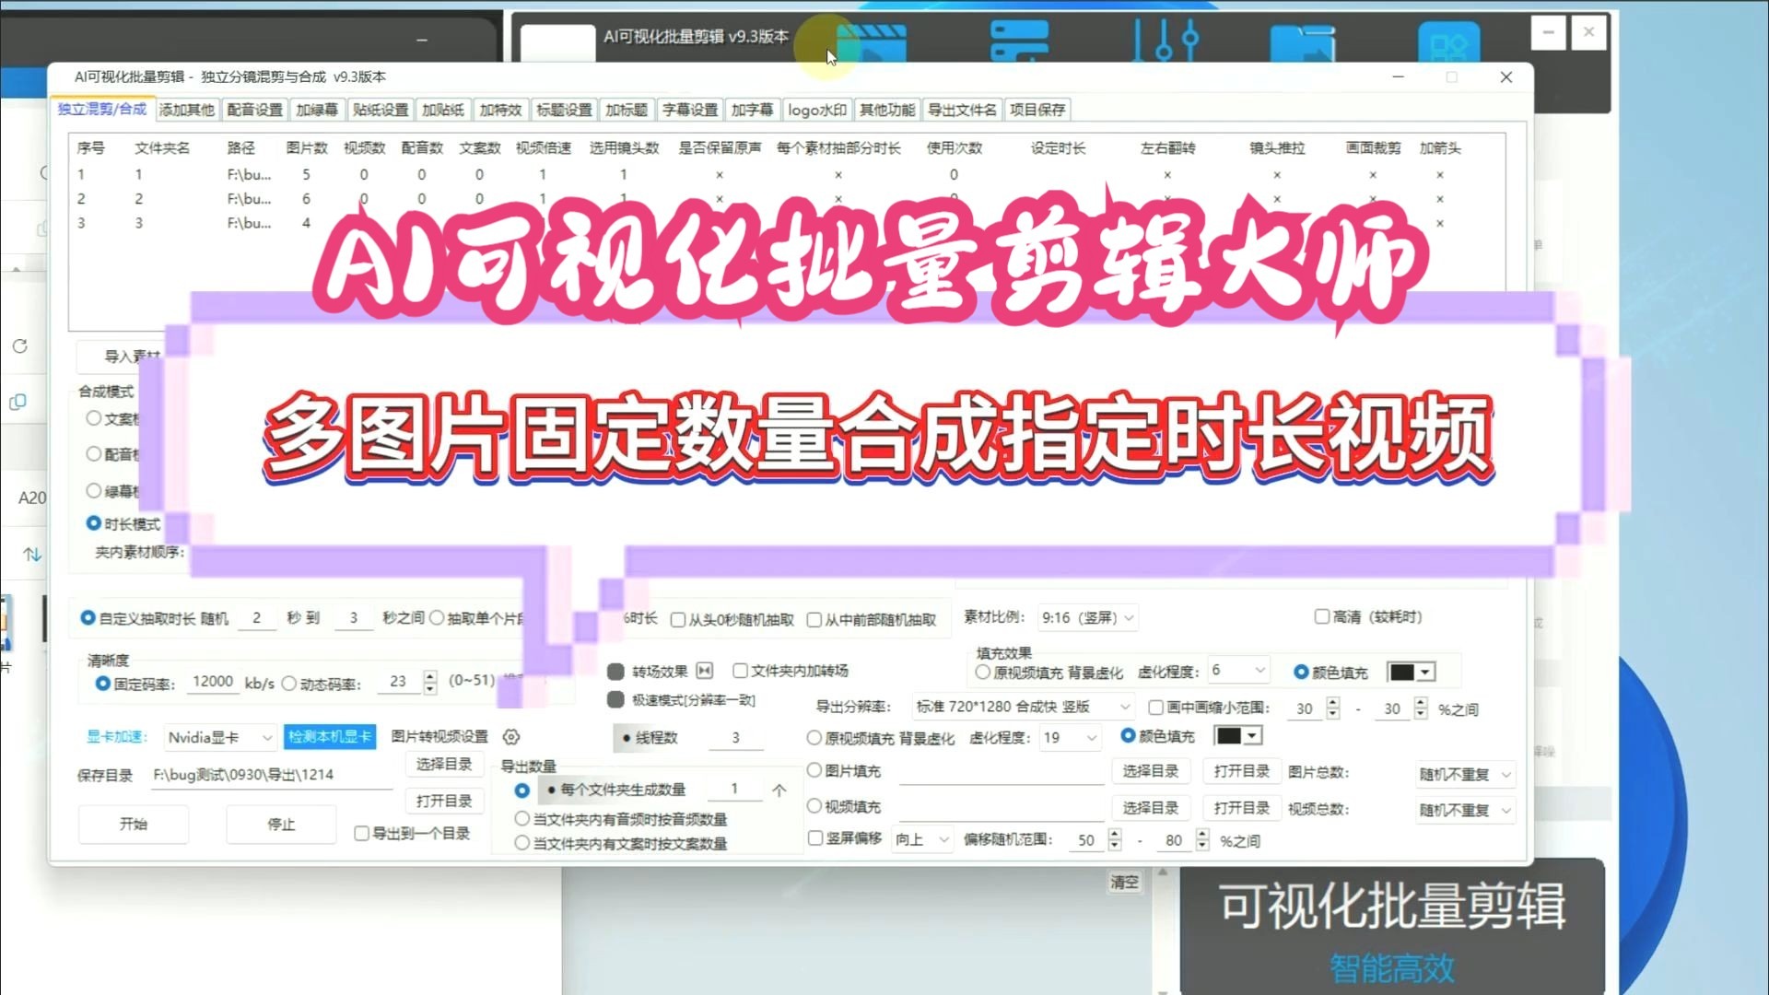Select row 3 image count 4 in table

click(306, 223)
